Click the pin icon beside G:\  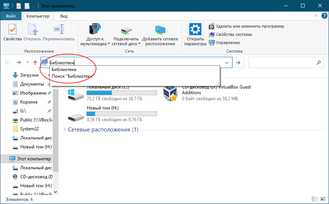coord(49,111)
